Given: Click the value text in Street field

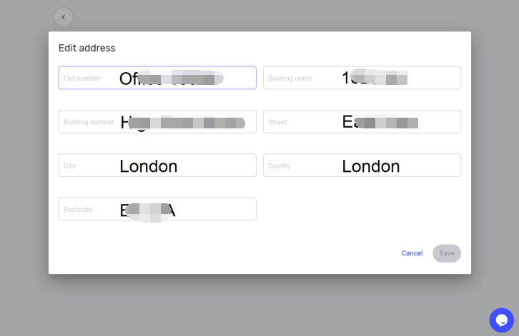Looking at the screenshot, I should pyautogui.click(x=380, y=122).
